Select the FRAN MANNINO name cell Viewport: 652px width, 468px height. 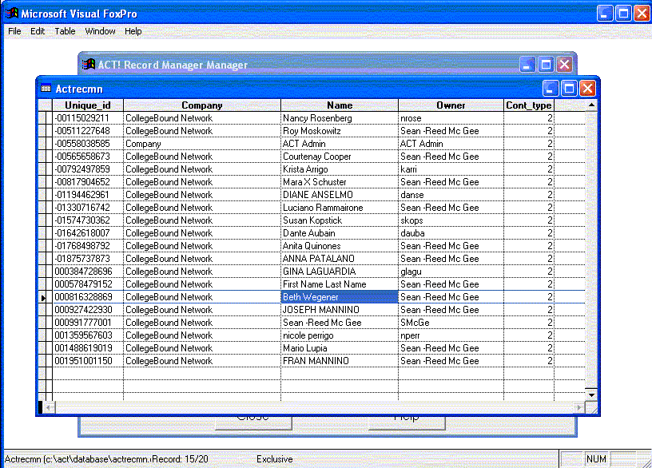340,361
